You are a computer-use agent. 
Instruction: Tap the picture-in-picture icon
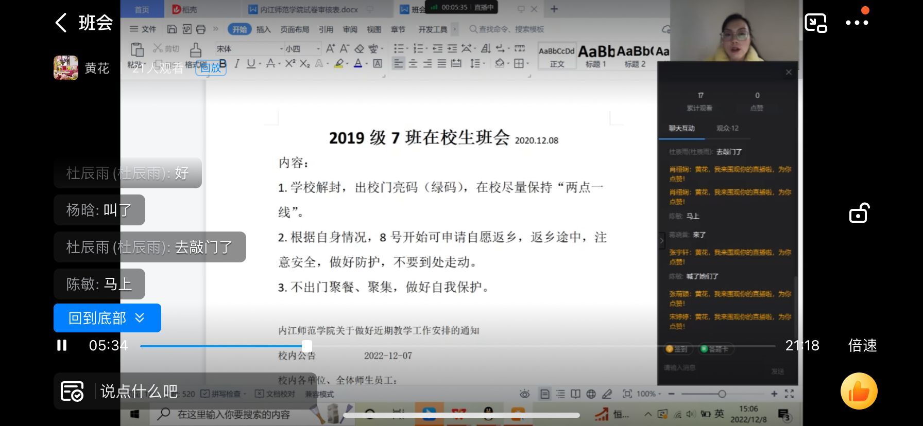pyautogui.click(x=815, y=23)
